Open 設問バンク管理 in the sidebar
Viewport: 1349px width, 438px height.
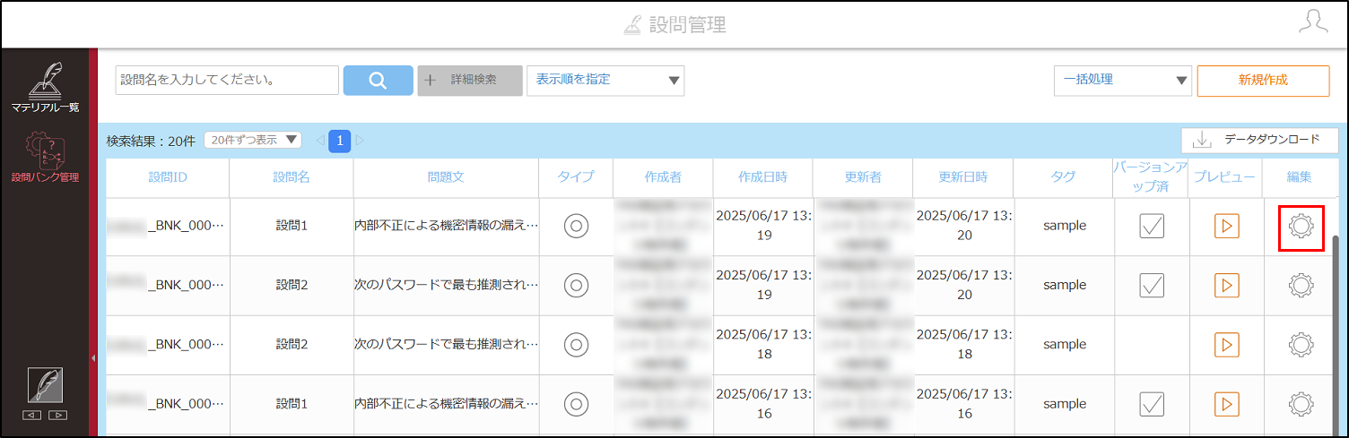[45, 156]
